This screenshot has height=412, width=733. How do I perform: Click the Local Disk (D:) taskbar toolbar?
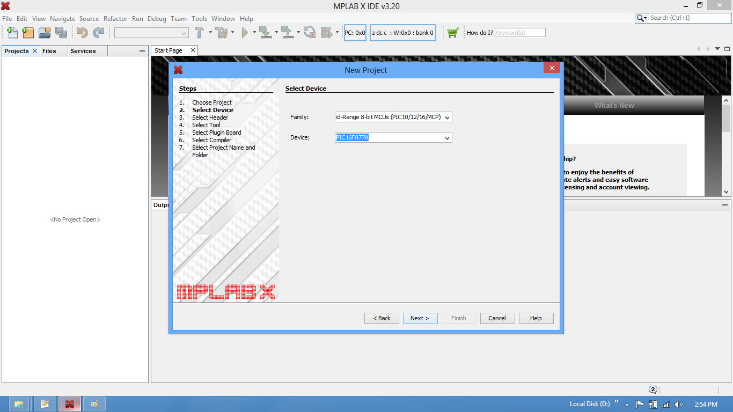590,404
